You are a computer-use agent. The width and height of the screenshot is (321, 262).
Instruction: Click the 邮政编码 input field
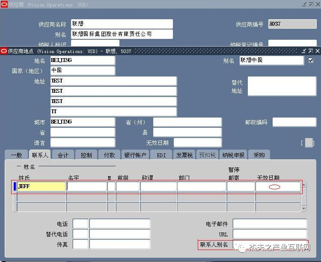pos(294,122)
